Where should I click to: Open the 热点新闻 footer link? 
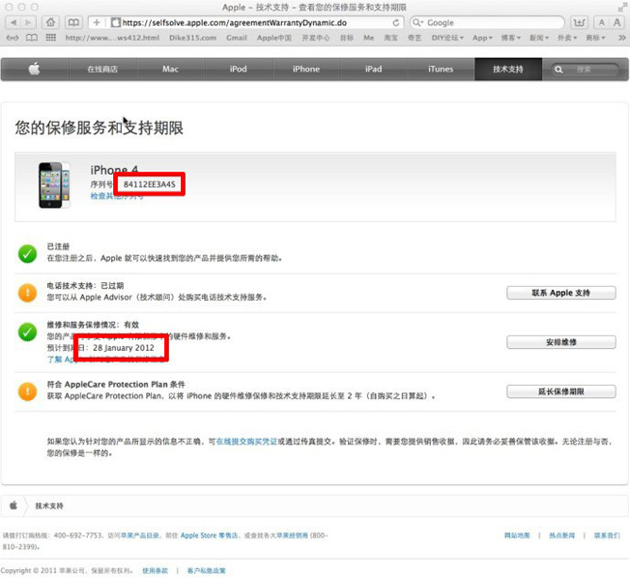pos(561,535)
